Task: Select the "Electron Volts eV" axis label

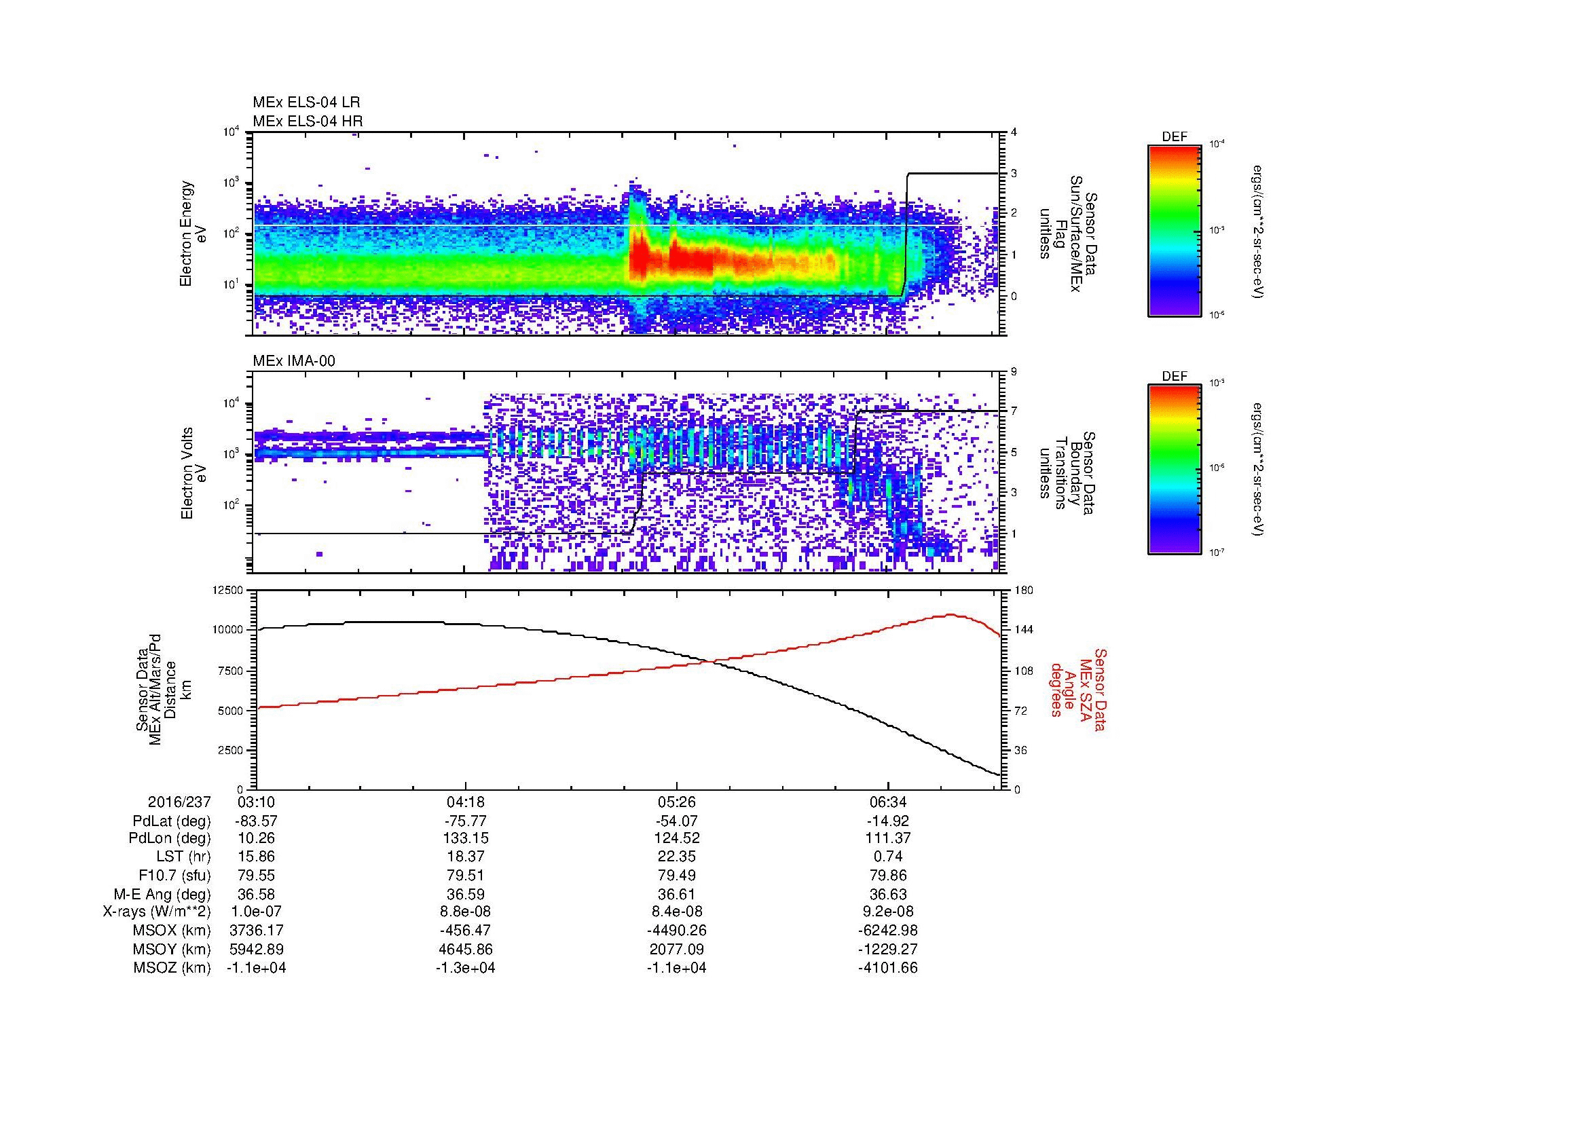Action: point(193,473)
